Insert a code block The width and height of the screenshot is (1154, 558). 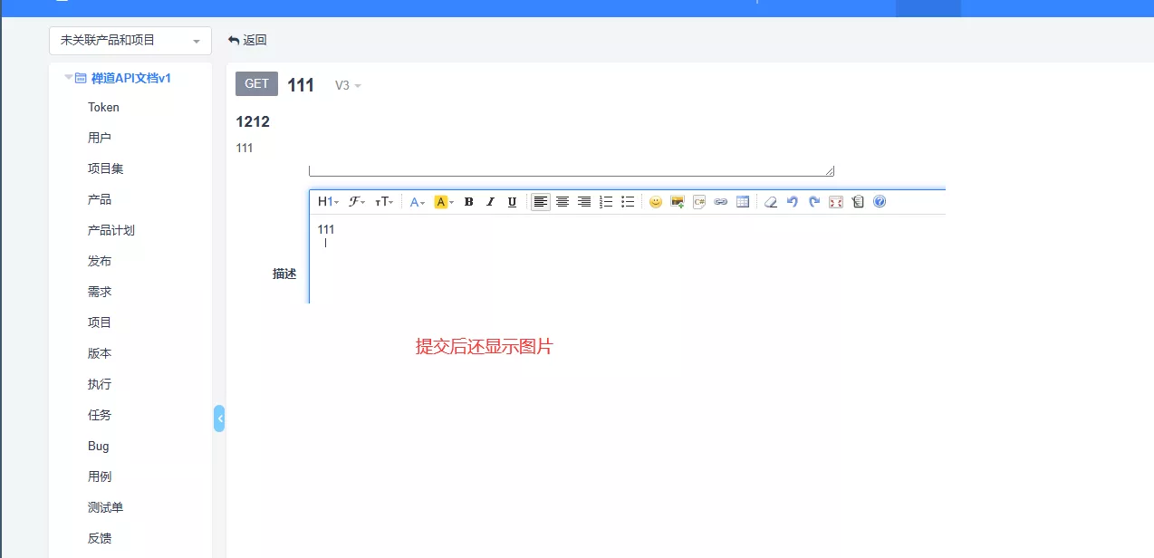(x=699, y=202)
